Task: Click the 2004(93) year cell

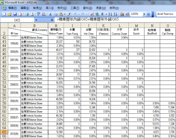Action: click(14, 85)
